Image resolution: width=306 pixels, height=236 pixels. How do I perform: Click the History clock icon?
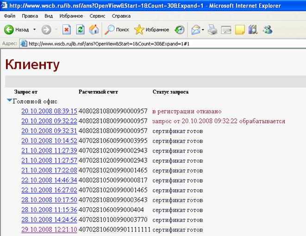pyautogui.click(x=180, y=30)
